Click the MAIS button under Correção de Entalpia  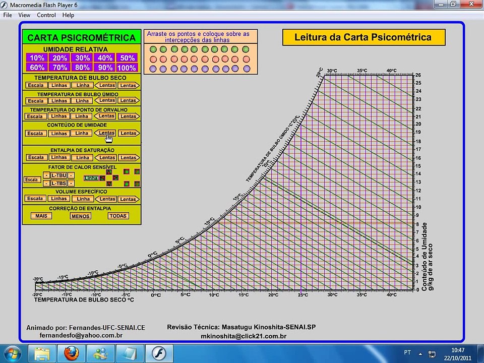(x=41, y=216)
